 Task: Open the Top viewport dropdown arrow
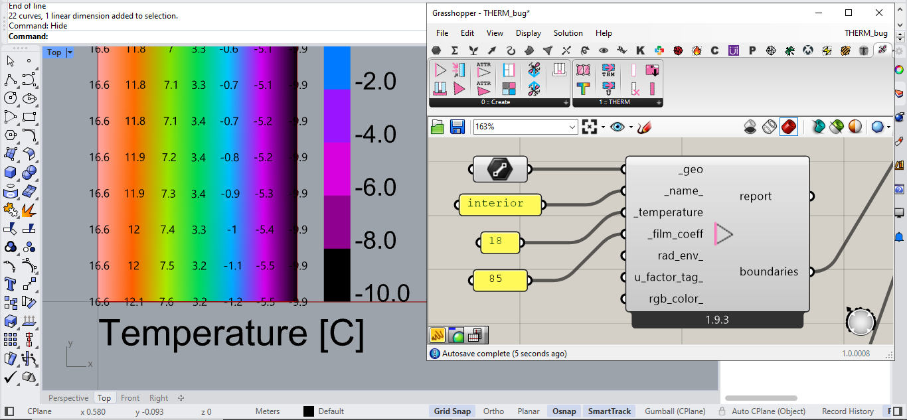click(x=70, y=52)
